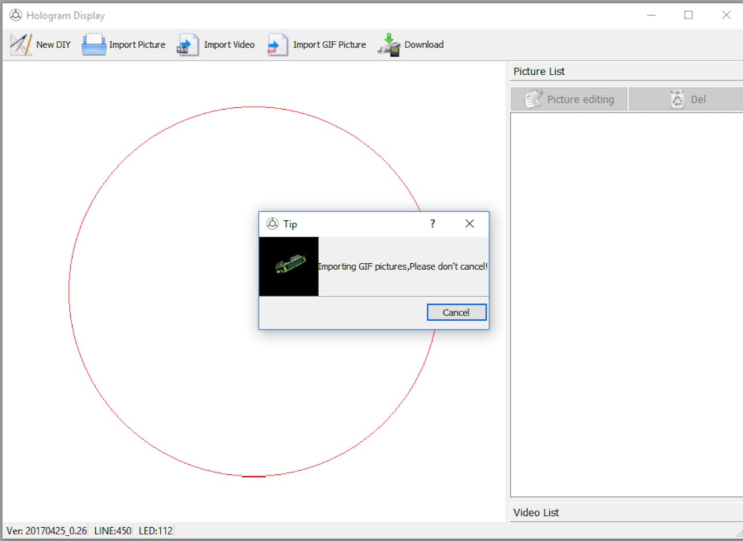Viewport: 743px width, 541px height.
Task: Maximize the Hologram Display window
Action: coord(688,15)
